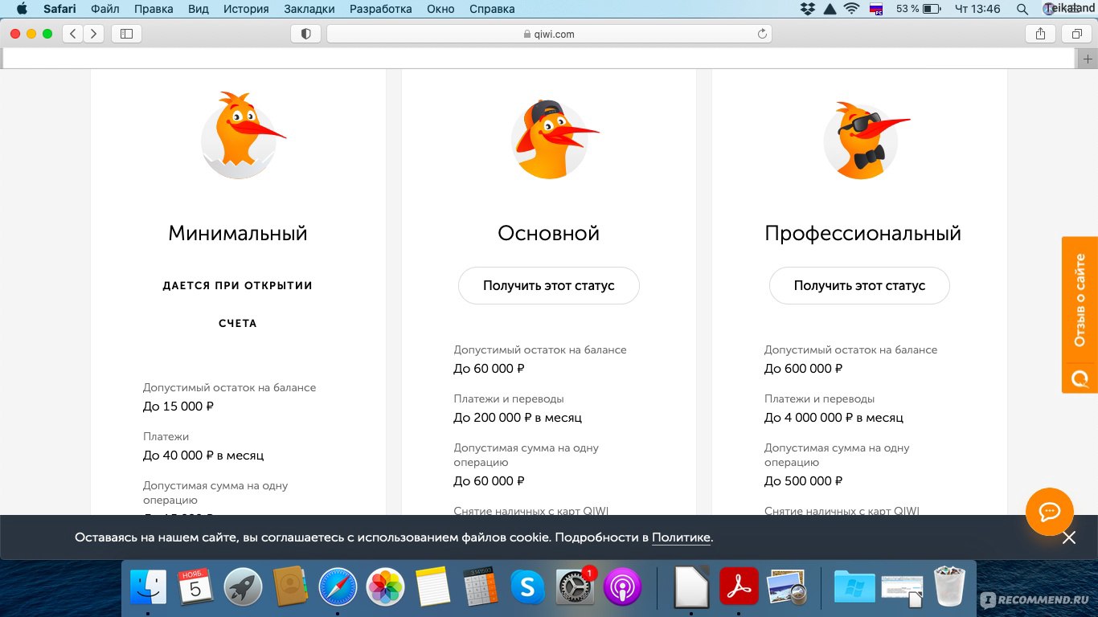Screen dimensions: 1098x617
Task: Open Launchpad from the Dock
Action: pos(243,587)
